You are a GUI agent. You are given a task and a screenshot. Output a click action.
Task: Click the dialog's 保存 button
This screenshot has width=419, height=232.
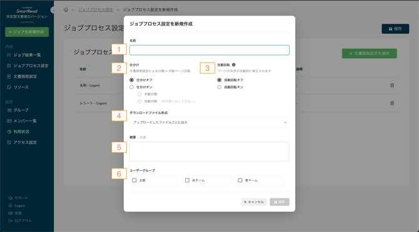pos(280,202)
